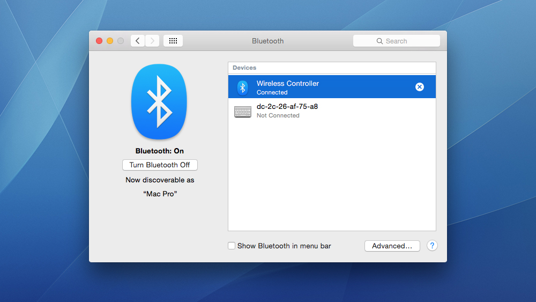Image resolution: width=536 pixels, height=302 pixels.
Task: Turn Bluetooth Off
Action: pos(160,165)
